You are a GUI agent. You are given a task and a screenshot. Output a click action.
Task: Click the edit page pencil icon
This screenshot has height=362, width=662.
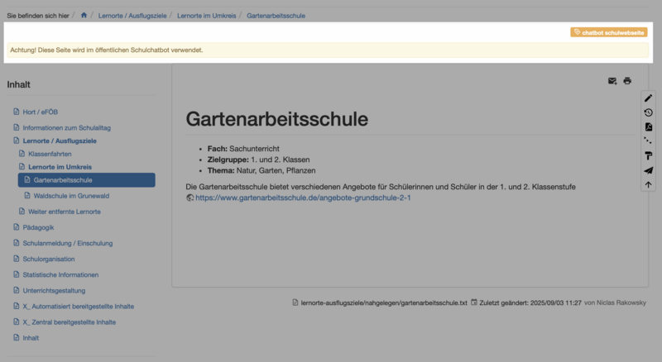click(648, 98)
